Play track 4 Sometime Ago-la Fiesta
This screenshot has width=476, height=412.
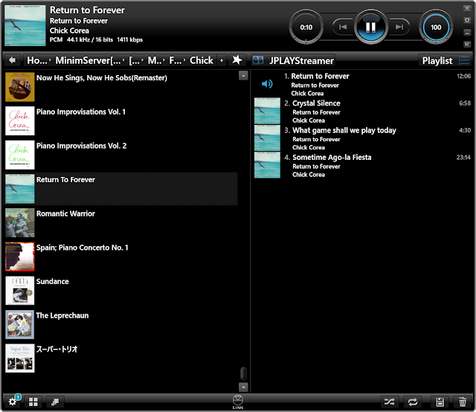(x=362, y=165)
